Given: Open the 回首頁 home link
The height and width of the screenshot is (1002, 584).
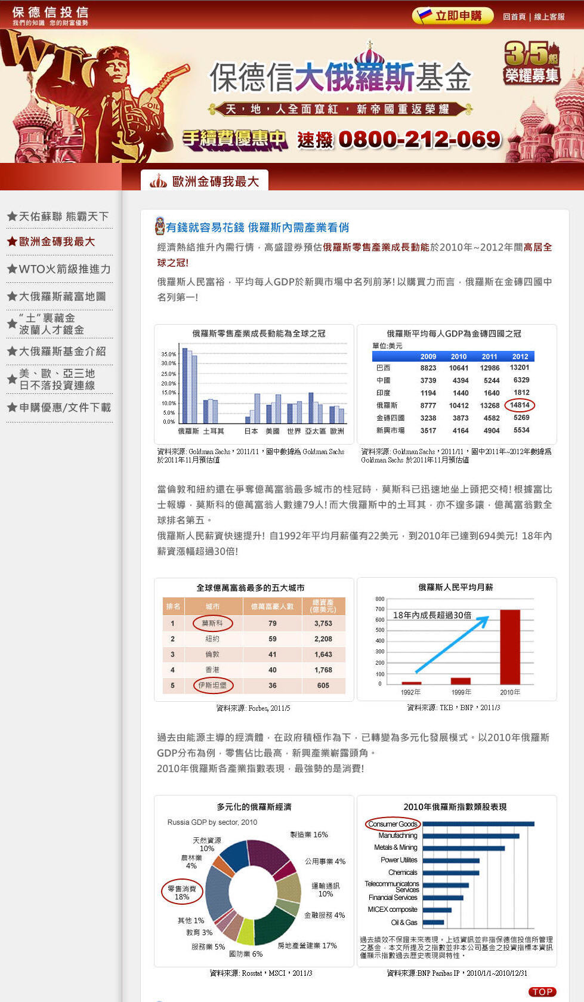Looking at the screenshot, I should coord(514,17).
